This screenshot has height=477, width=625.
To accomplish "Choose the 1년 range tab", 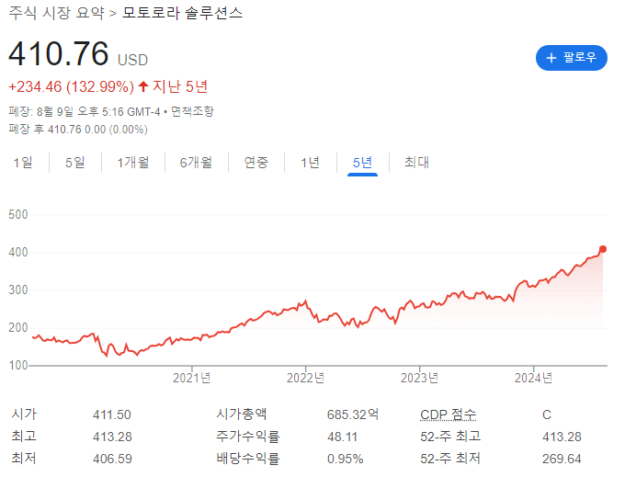I will point(310,162).
